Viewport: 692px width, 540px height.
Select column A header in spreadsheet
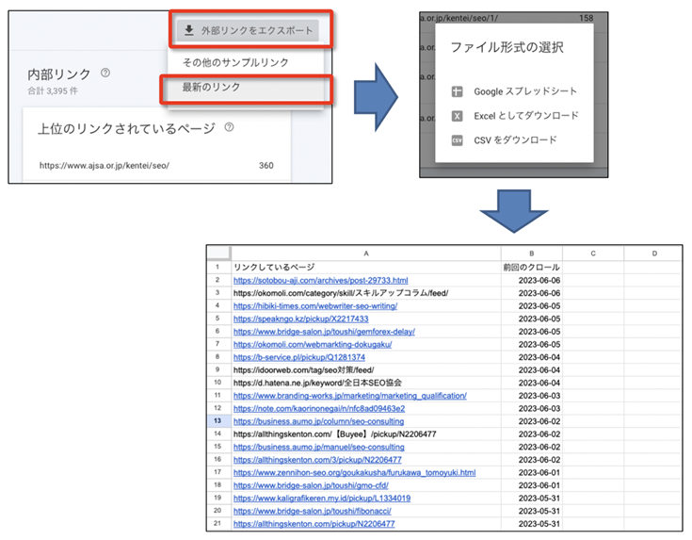tap(366, 254)
